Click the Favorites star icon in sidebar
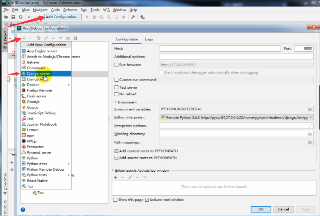This screenshot has width=320, height=216. (x=5, y=193)
